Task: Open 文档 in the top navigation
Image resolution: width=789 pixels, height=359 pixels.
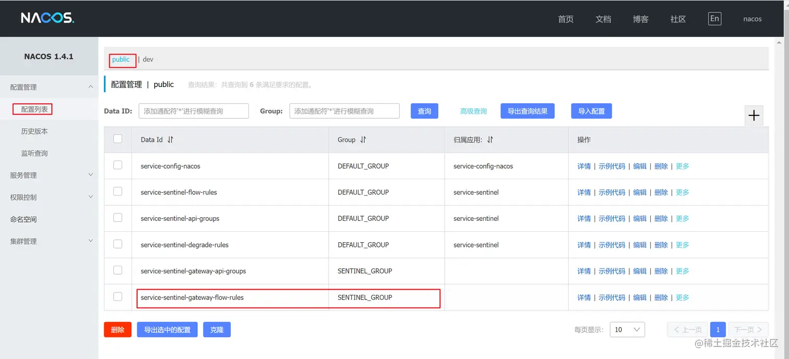Action: (603, 19)
